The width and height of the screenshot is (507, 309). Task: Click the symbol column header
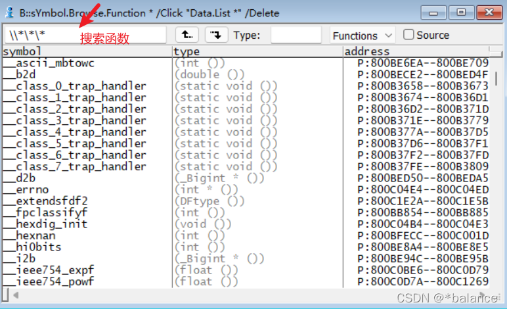87,51
